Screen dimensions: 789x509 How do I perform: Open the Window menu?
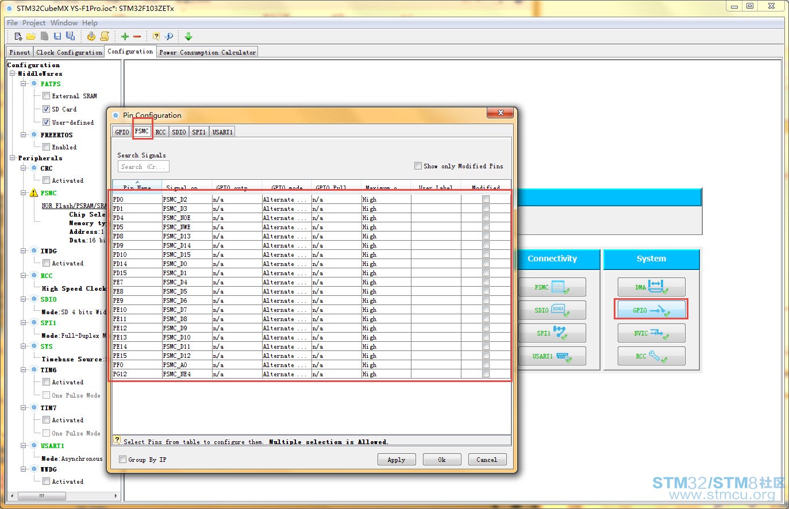64,23
